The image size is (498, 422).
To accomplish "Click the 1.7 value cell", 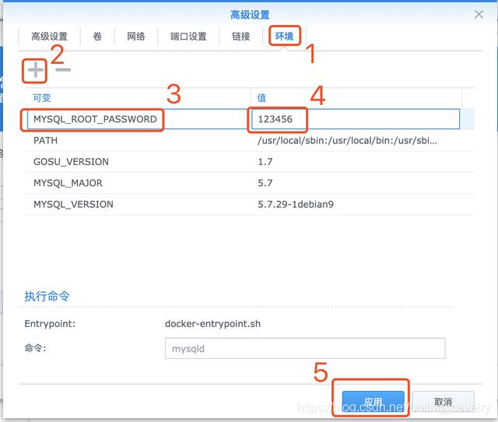I will click(265, 162).
